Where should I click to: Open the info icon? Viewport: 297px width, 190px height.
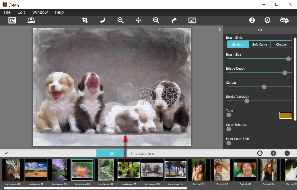pos(252,20)
